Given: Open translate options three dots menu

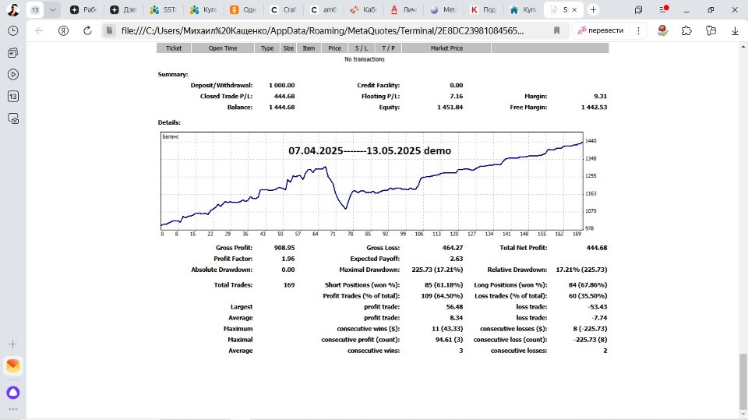Looking at the screenshot, I should point(638,30).
